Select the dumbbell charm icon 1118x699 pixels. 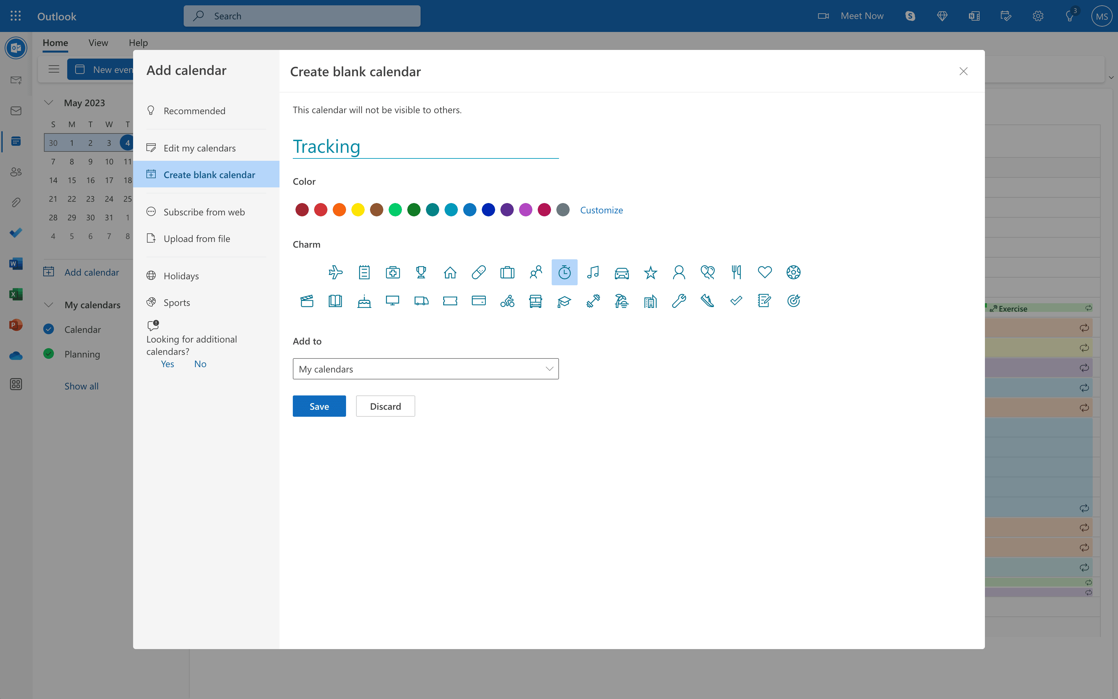pos(593,301)
